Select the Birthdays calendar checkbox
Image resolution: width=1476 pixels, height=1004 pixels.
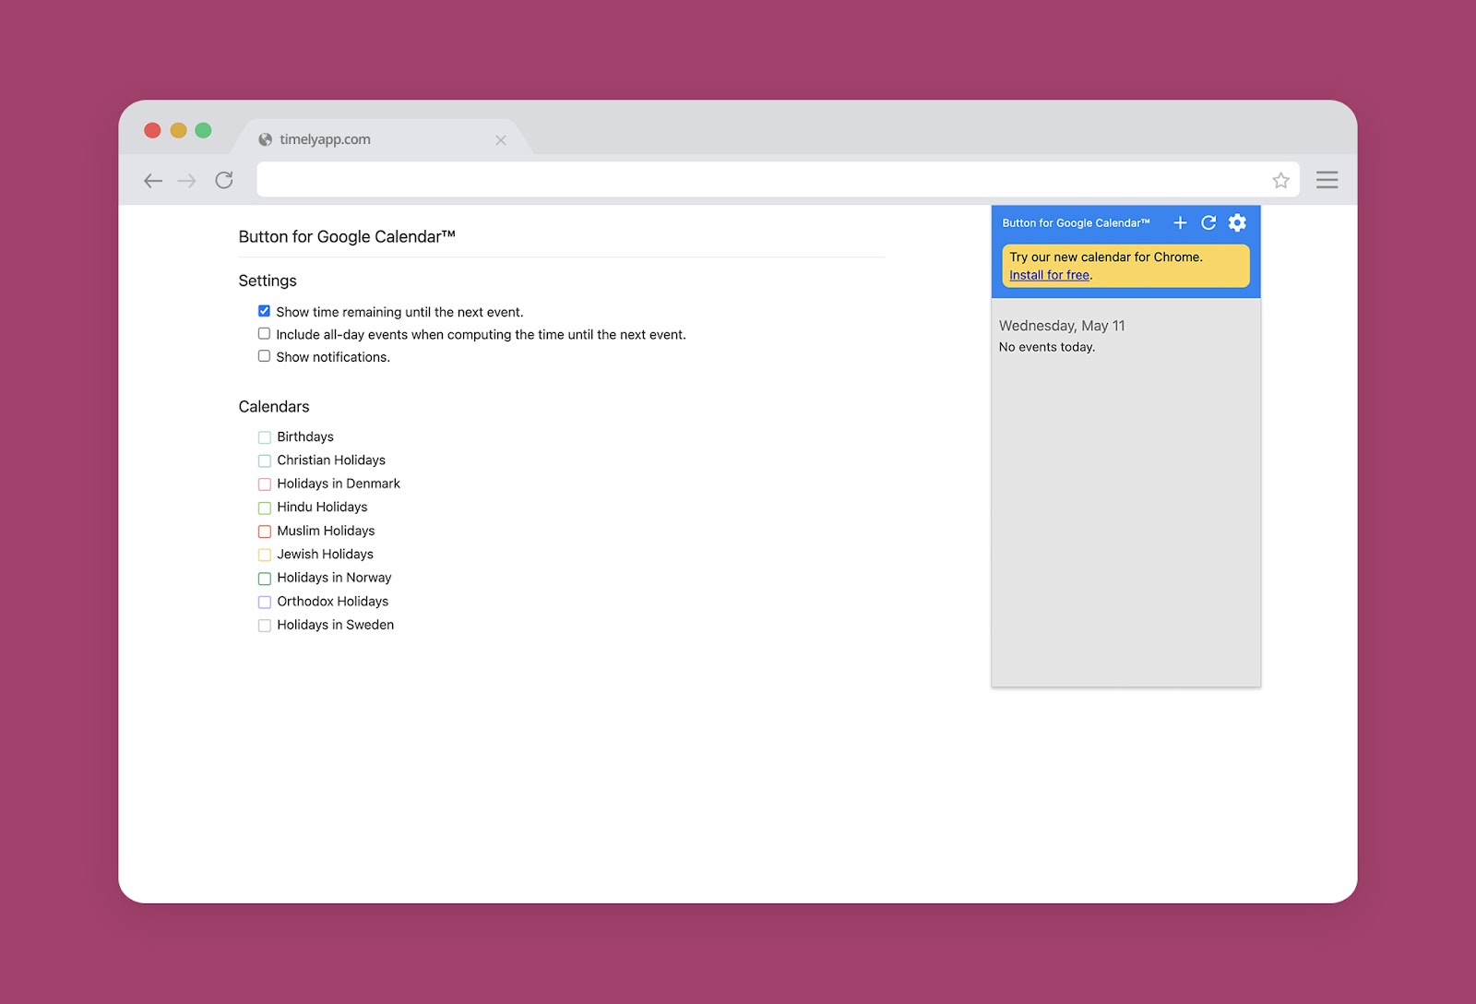coord(265,437)
